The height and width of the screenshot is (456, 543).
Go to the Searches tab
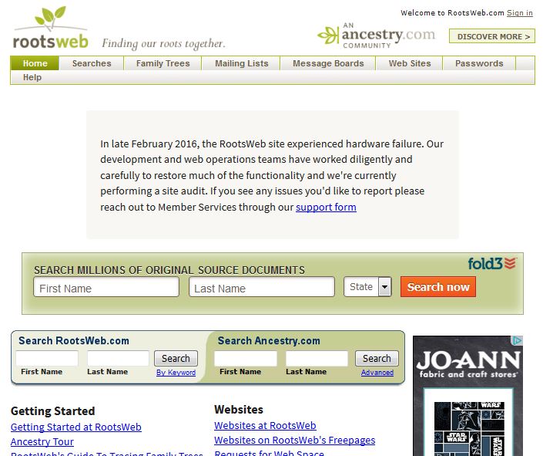point(92,63)
